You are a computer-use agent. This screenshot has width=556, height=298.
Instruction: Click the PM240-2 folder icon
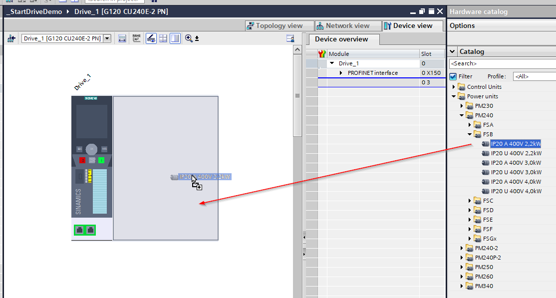470,249
